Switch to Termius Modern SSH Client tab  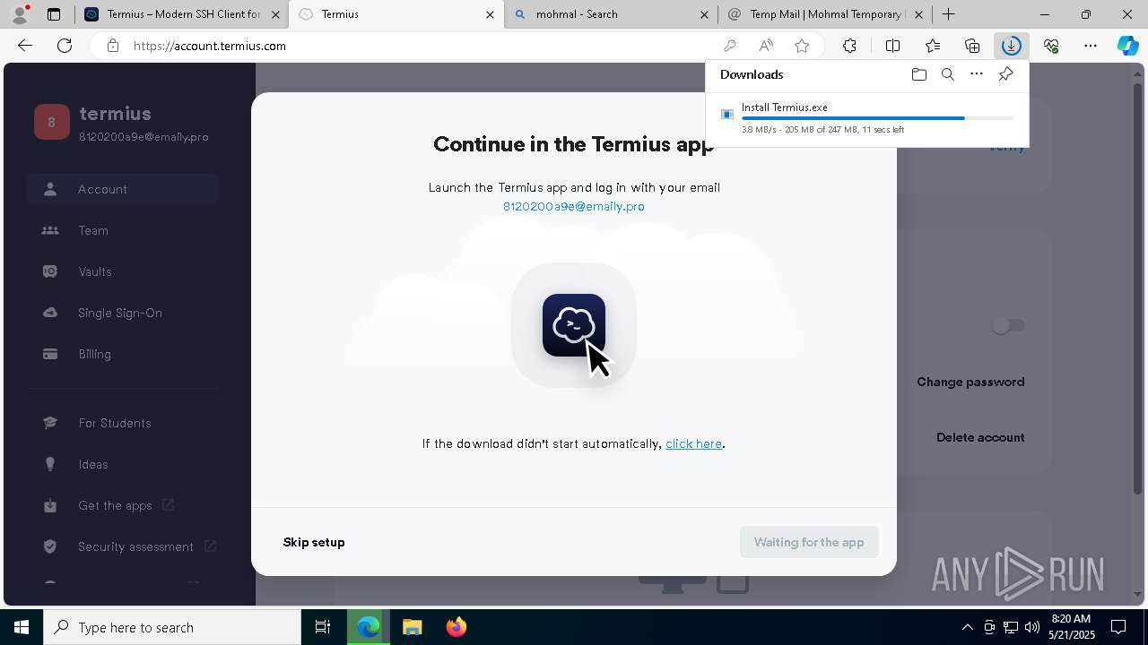[182, 14]
